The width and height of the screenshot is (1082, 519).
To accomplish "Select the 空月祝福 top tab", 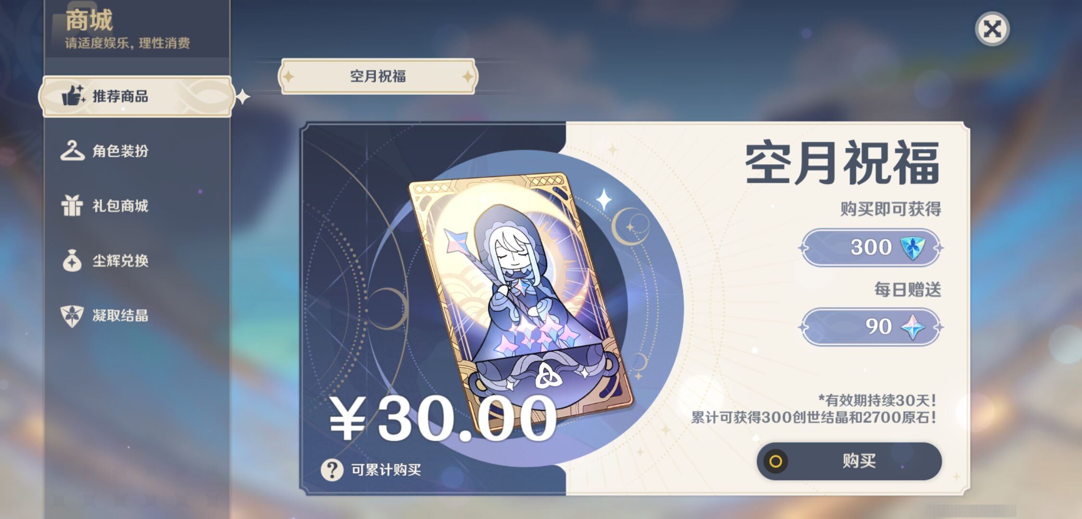I will (378, 76).
